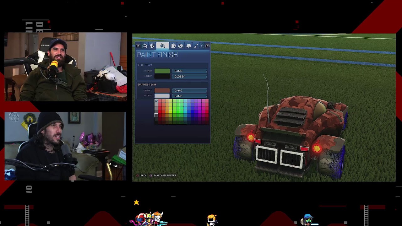
Task: Pick the Blue Team accent black swatch
Action: click(162, 76)
